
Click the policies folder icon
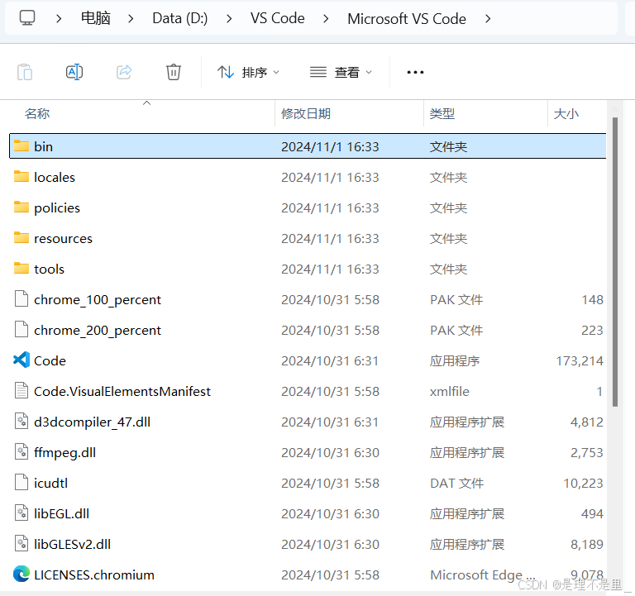[x=21, y=207]
